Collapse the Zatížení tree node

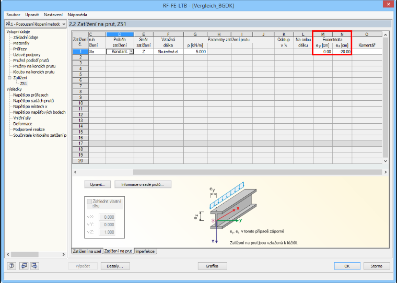9,78
